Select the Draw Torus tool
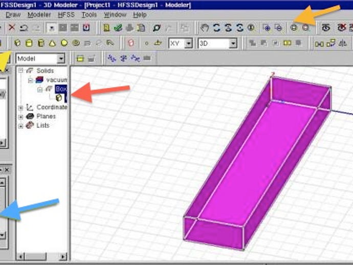This screenshot has height=265, width=353. 76,43
